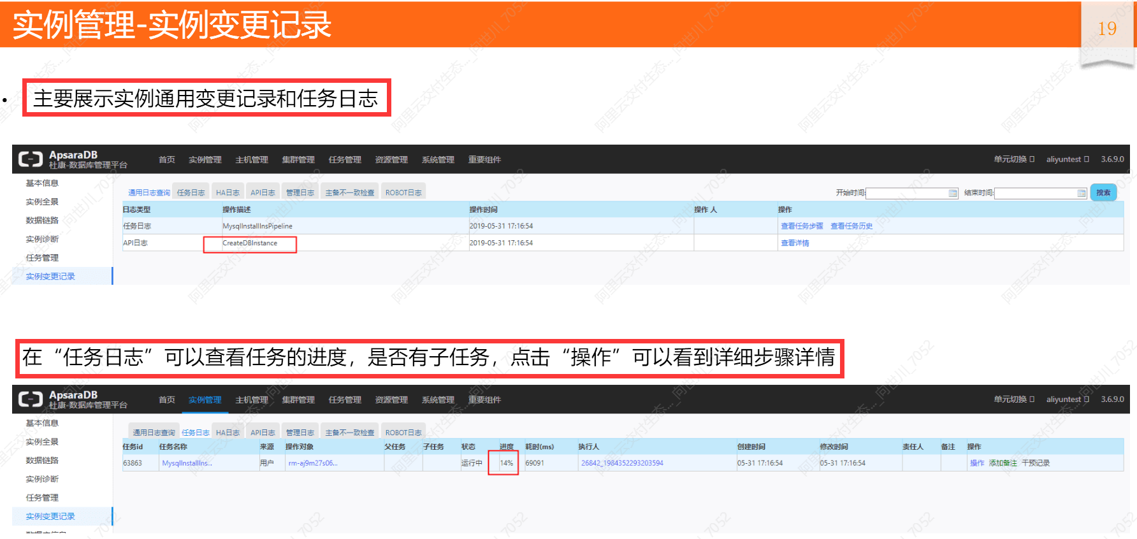Select 主机管理 in the upper screenshot's menu

pos(252,160)
